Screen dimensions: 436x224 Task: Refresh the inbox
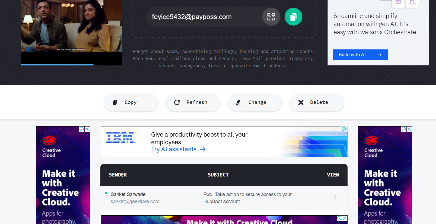(x=193, y=102)
